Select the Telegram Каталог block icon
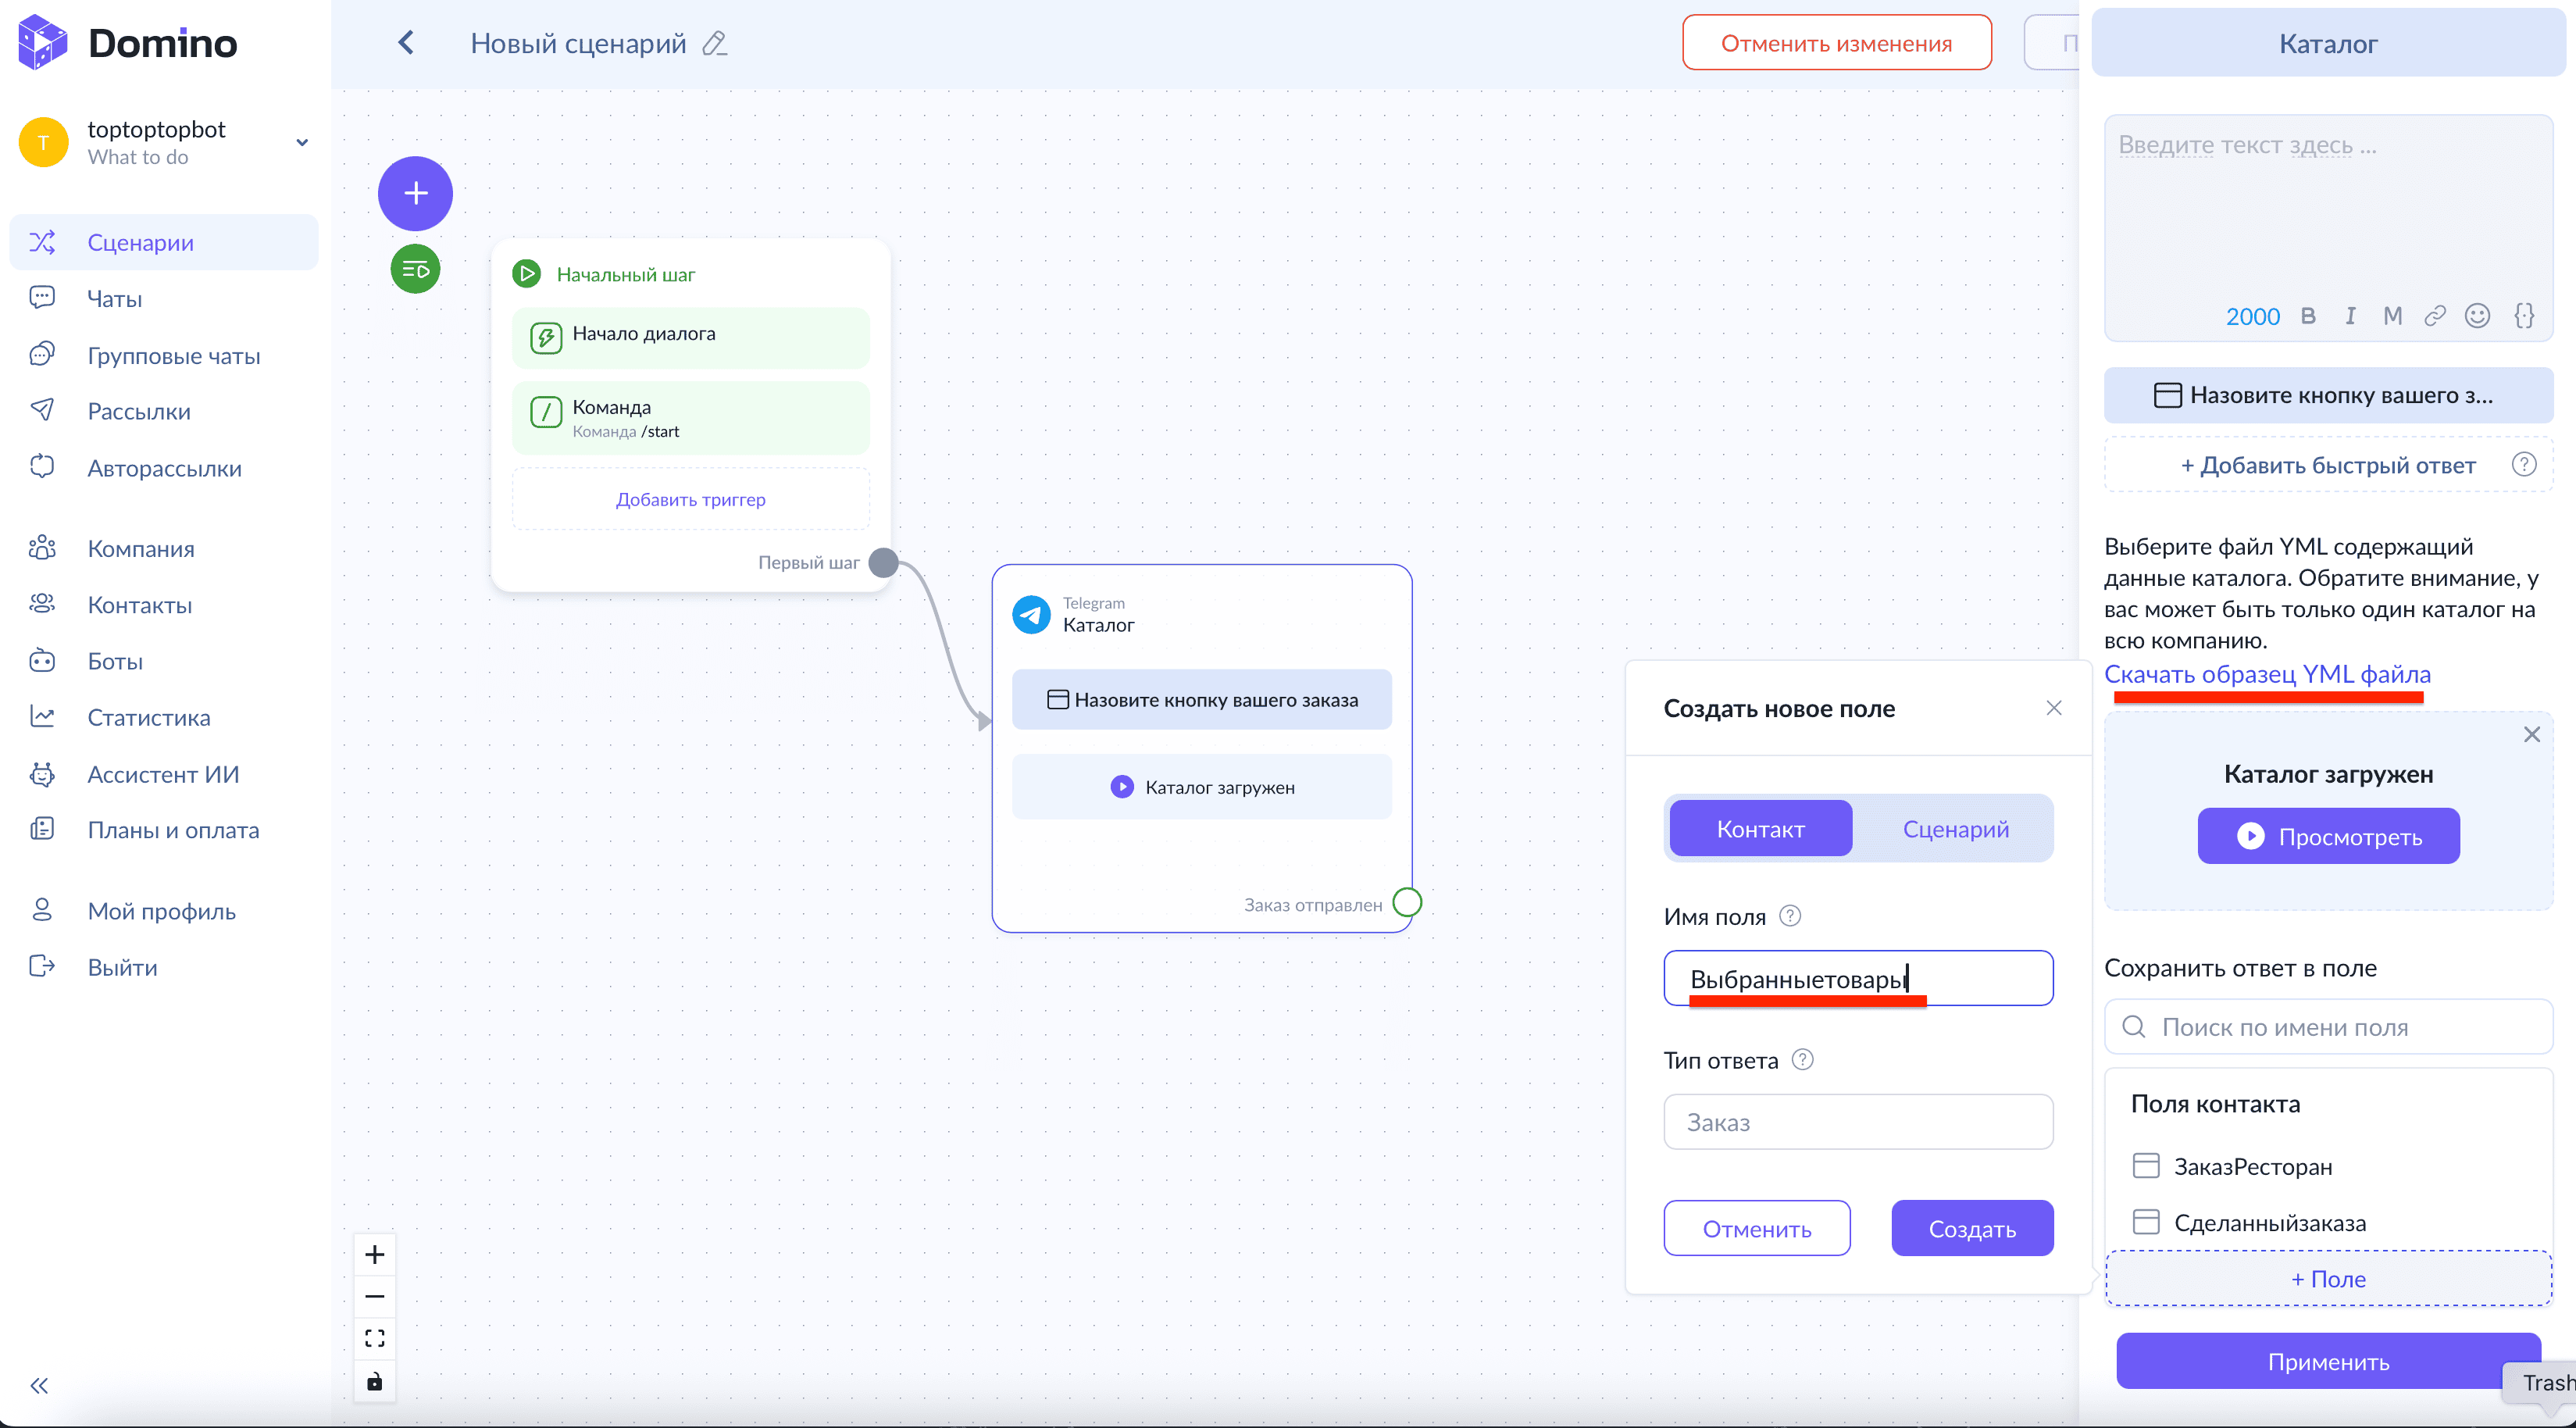The image size is (2576, 1428). [x=1031, y=615]
